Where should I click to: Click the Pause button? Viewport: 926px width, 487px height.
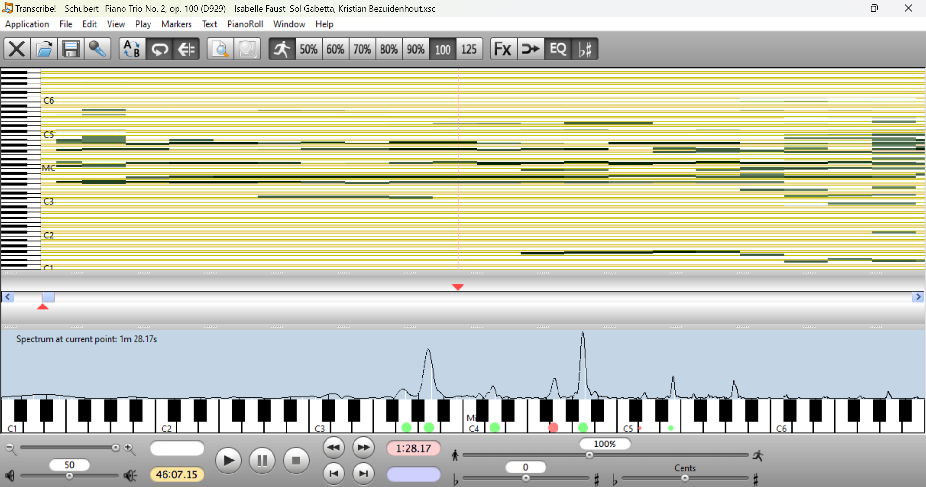tap(262, 460)
